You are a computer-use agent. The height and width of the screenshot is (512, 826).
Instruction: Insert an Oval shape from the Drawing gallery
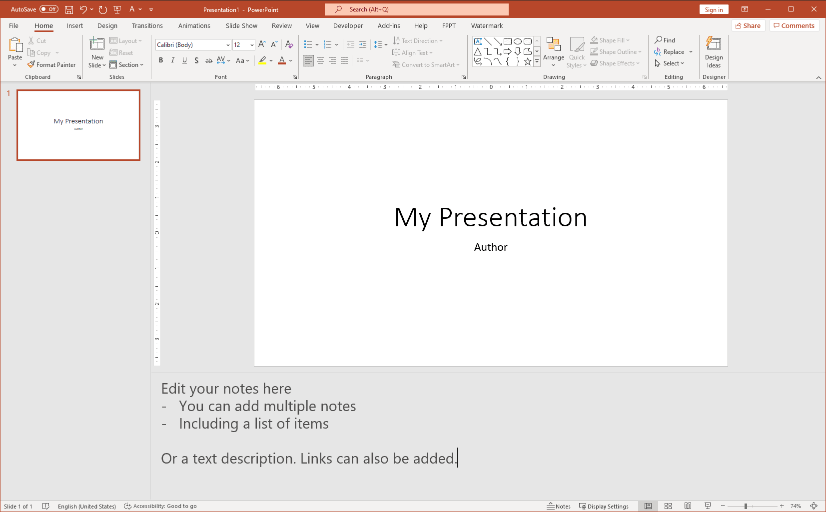(x=518, y=41)
